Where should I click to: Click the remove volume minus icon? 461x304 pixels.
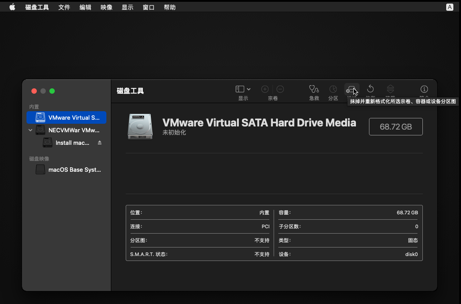(x=280, y=89)
